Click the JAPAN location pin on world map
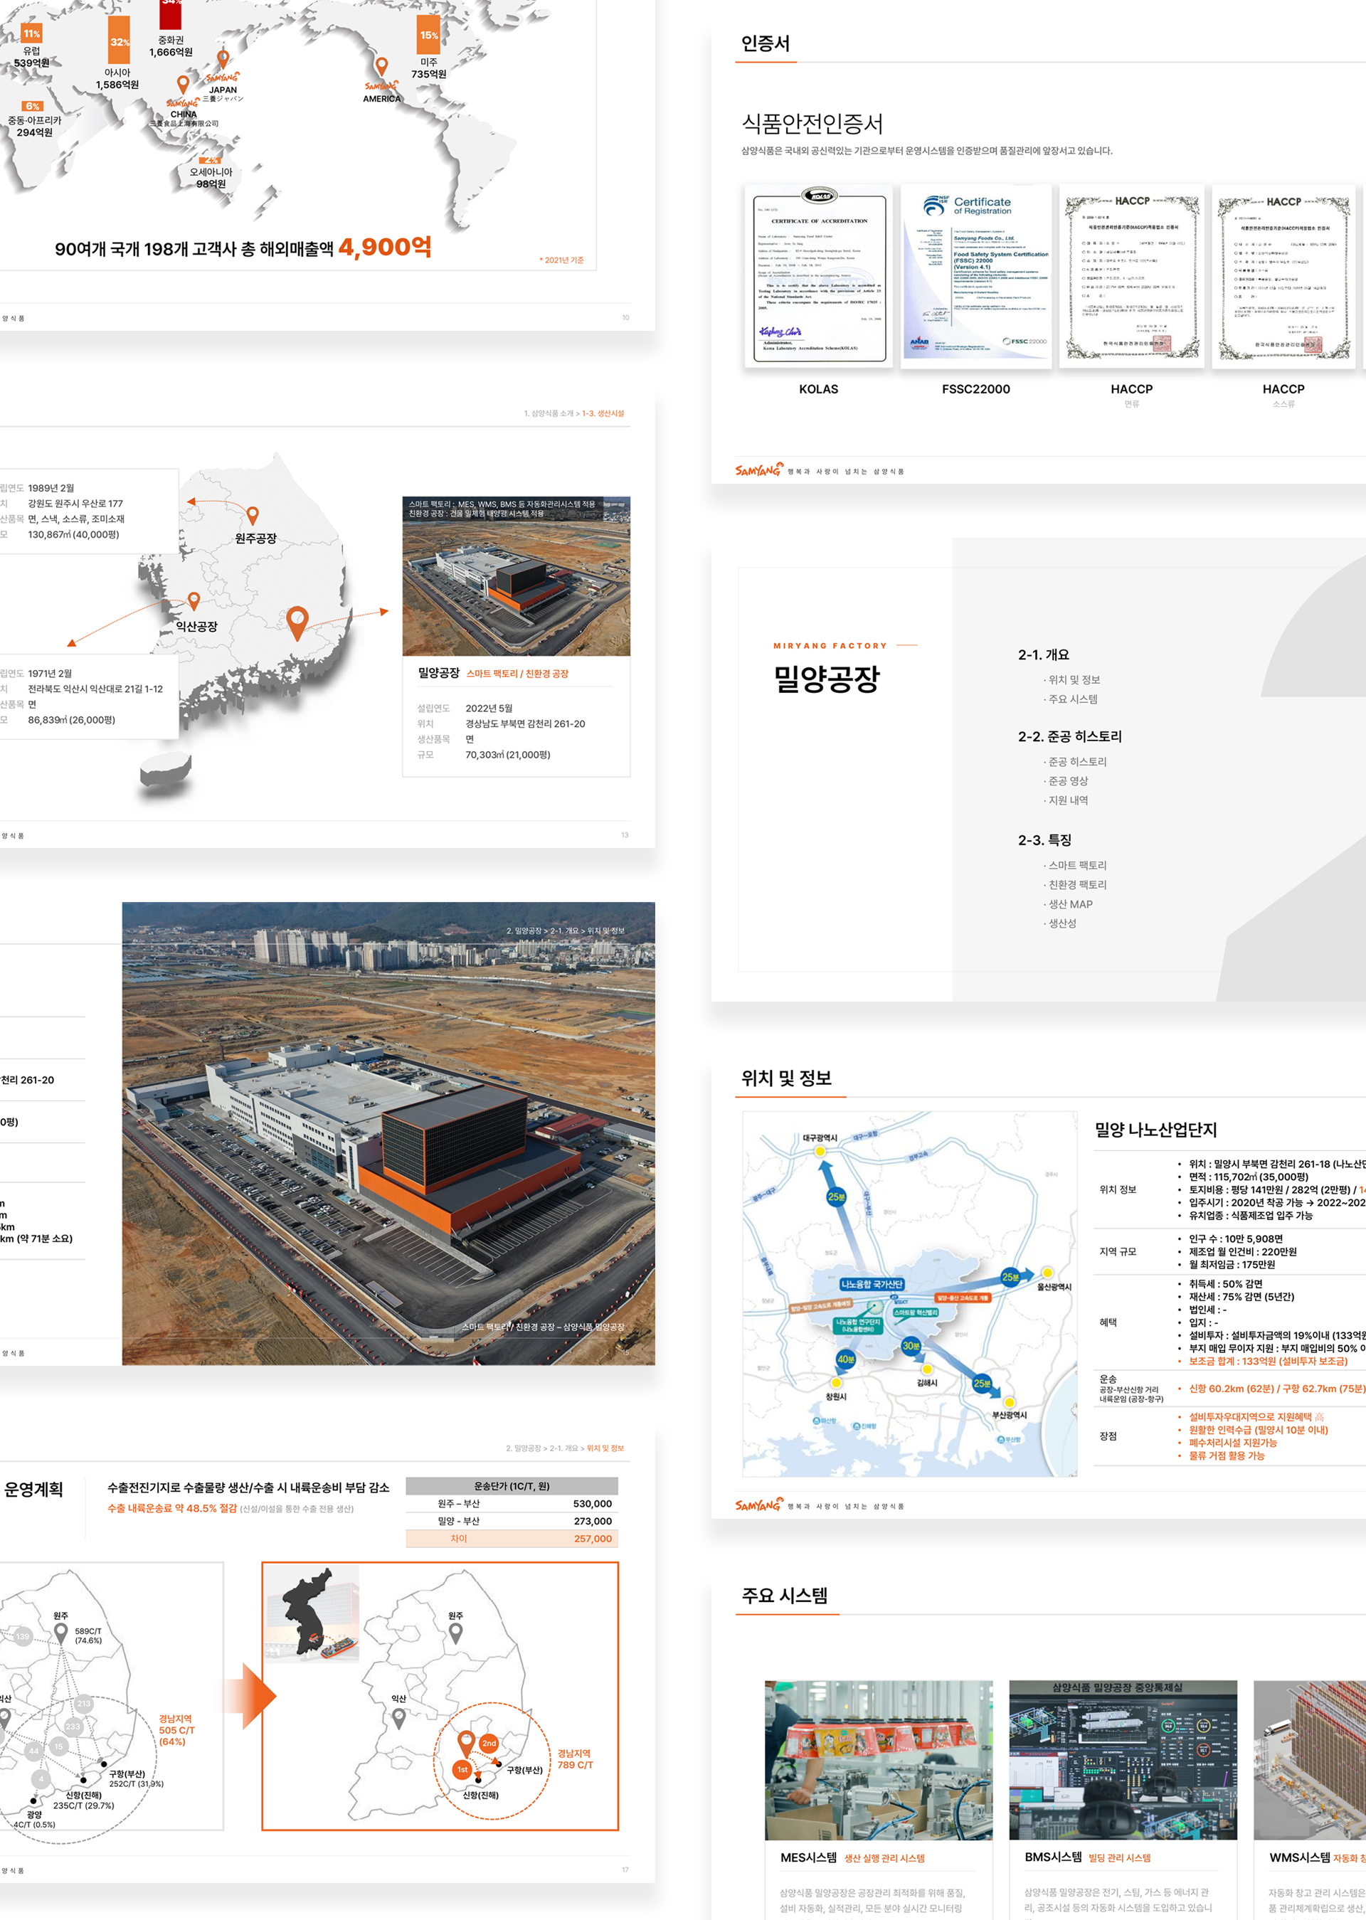 pyautogui.click(x=223, y=60)
